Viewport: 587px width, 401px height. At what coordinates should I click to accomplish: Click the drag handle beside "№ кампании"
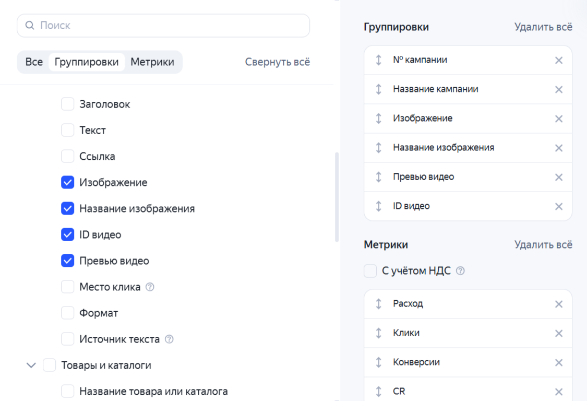point(378,60)
